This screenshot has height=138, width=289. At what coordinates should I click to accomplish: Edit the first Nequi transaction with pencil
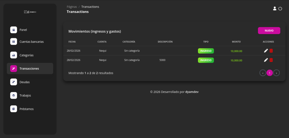pyautogui.click(x=266, y=51)
